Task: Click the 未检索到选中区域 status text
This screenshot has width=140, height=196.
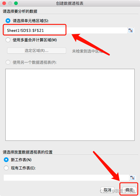Action: coord(87,51)
